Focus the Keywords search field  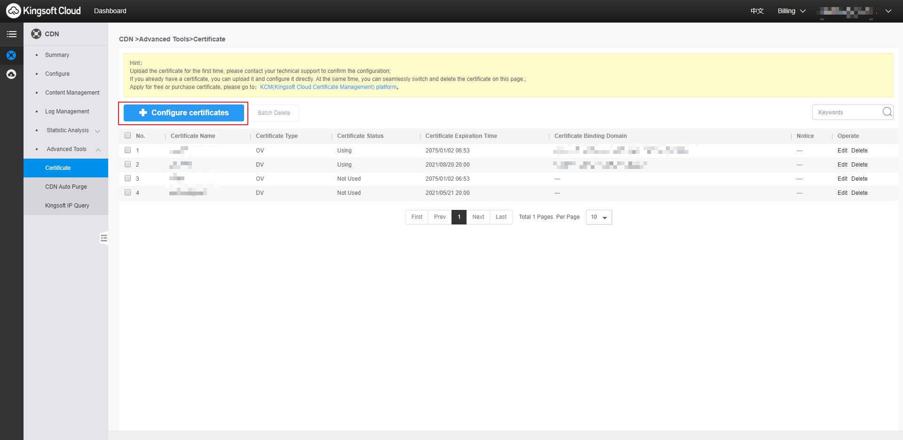tap(847, 112)
